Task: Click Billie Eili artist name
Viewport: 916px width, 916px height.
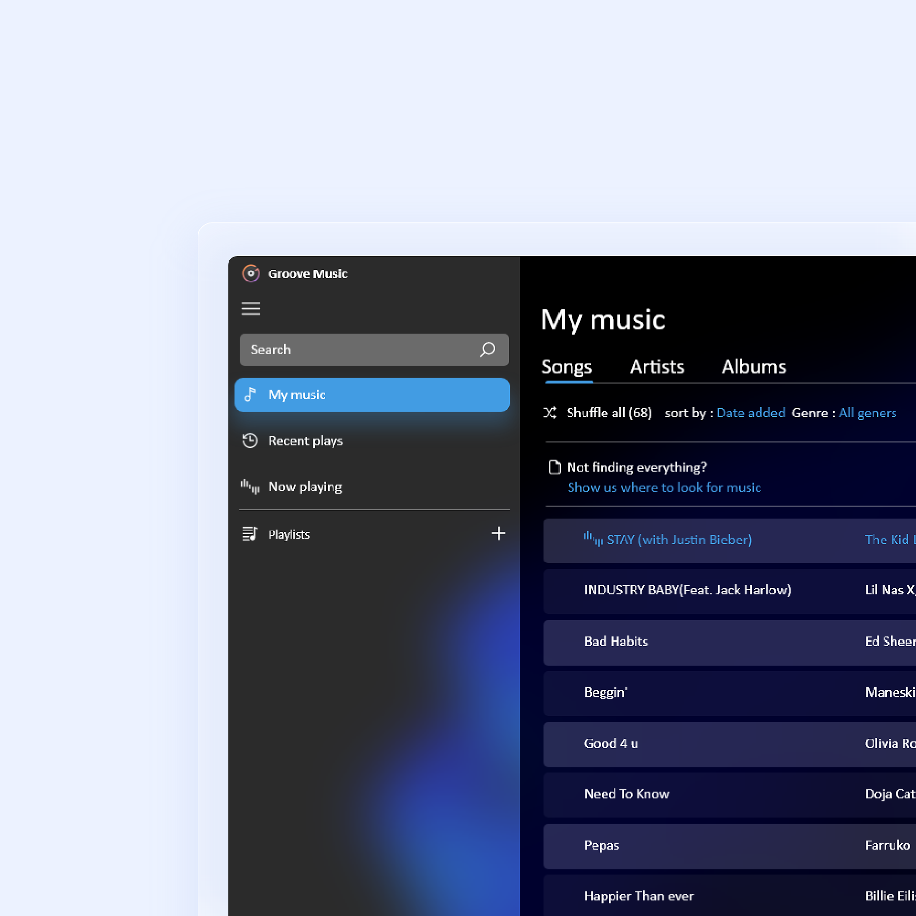Action: pyautogui.click(x=890, y=896)
